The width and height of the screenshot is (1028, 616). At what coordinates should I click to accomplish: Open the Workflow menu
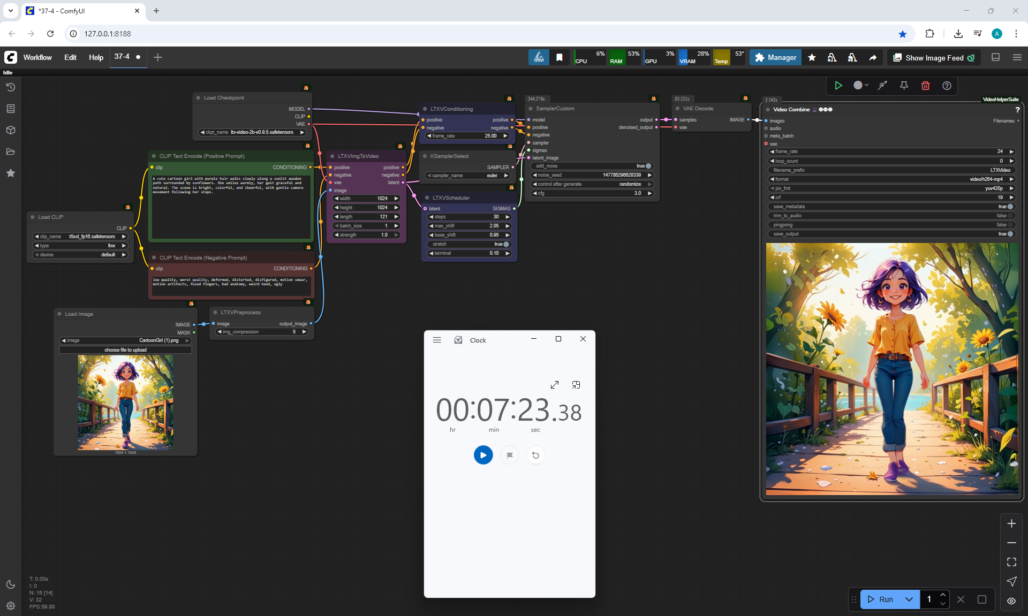37,57
